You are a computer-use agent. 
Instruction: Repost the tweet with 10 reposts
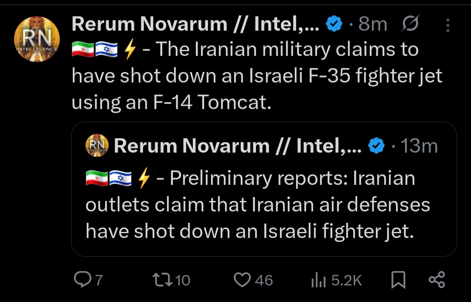[x=171, y=280]
